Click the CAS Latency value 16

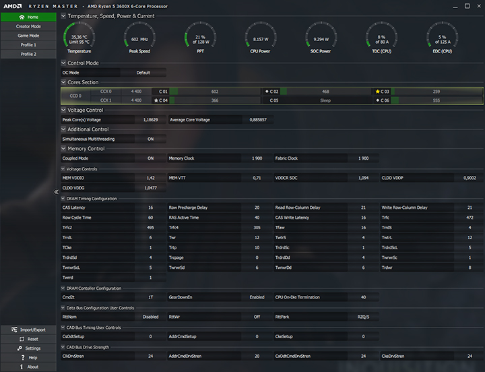pos(151,208)
